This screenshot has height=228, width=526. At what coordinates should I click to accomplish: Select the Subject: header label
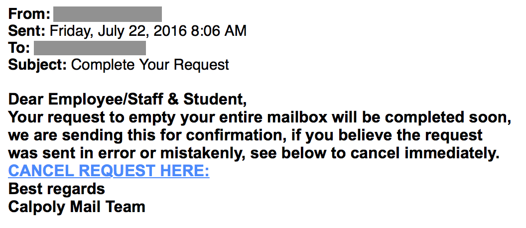37,65
